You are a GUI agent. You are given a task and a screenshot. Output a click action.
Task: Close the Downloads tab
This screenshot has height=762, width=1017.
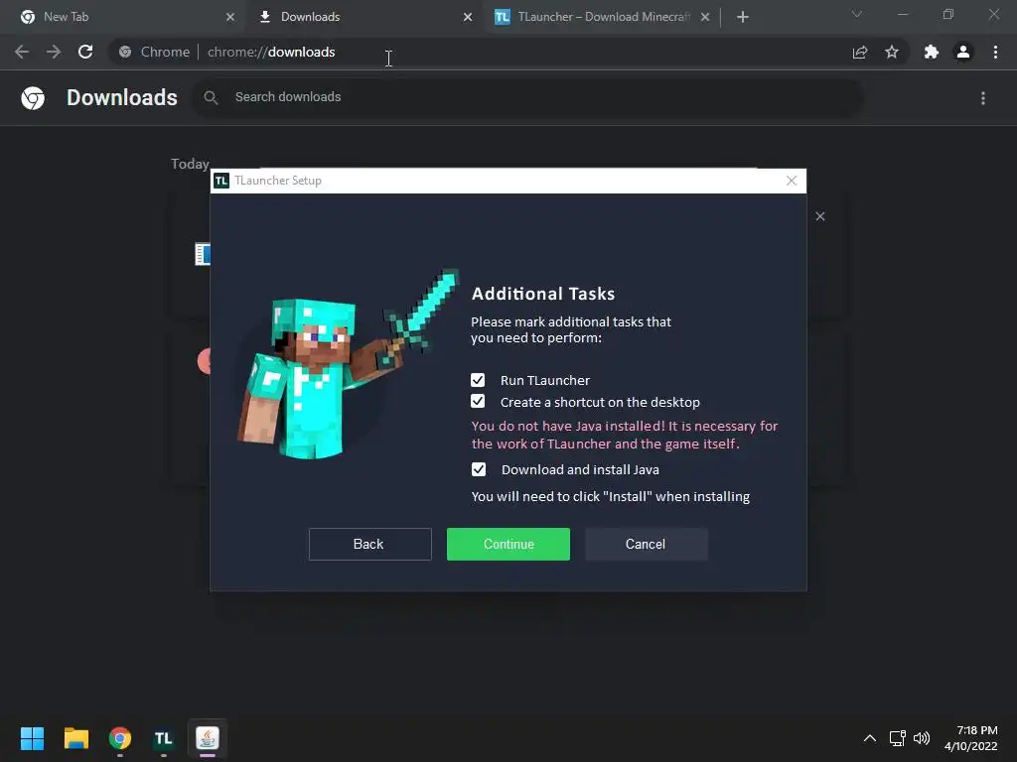coord(468,17)
